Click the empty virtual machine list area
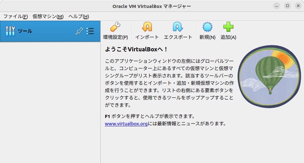The image size is (304, 163). [x=50, y=102]
